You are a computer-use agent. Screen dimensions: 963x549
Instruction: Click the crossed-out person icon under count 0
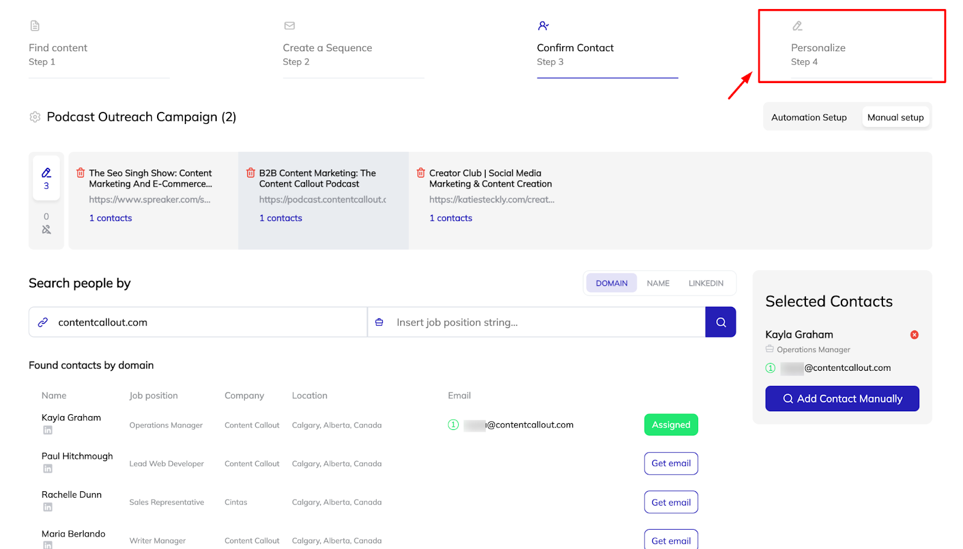point(46,229)
